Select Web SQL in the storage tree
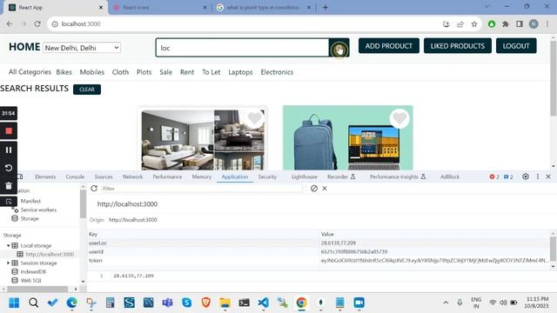The height and width of the screenshot is (313, 557). pos(31,280)
